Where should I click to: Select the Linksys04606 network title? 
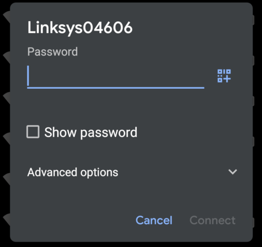coord(80,28)
